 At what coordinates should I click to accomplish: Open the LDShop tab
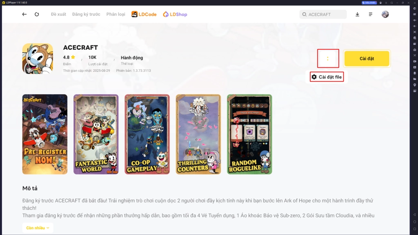pyautogui.click(x=175, y=14)
